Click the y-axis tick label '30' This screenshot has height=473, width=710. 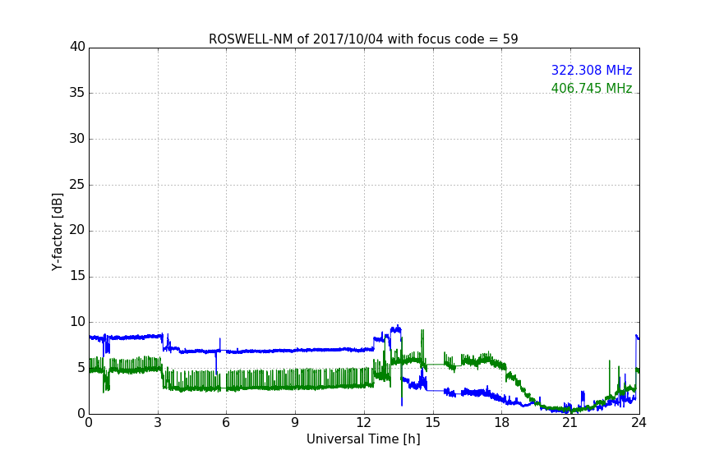77,139
